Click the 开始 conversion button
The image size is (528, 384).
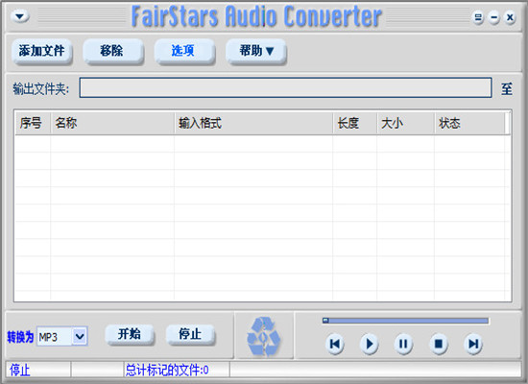coord(130,334)
